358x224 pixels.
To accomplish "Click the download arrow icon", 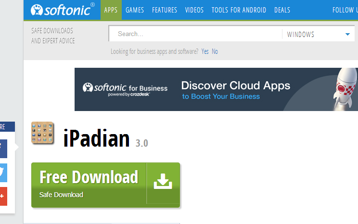I will coord(163,182).
